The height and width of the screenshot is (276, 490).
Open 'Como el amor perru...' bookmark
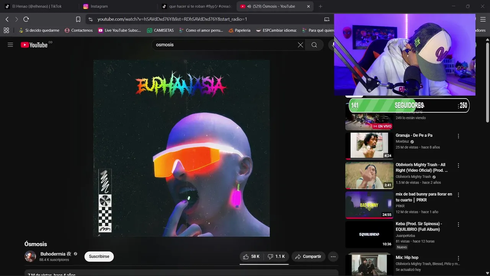click(201, 30)
